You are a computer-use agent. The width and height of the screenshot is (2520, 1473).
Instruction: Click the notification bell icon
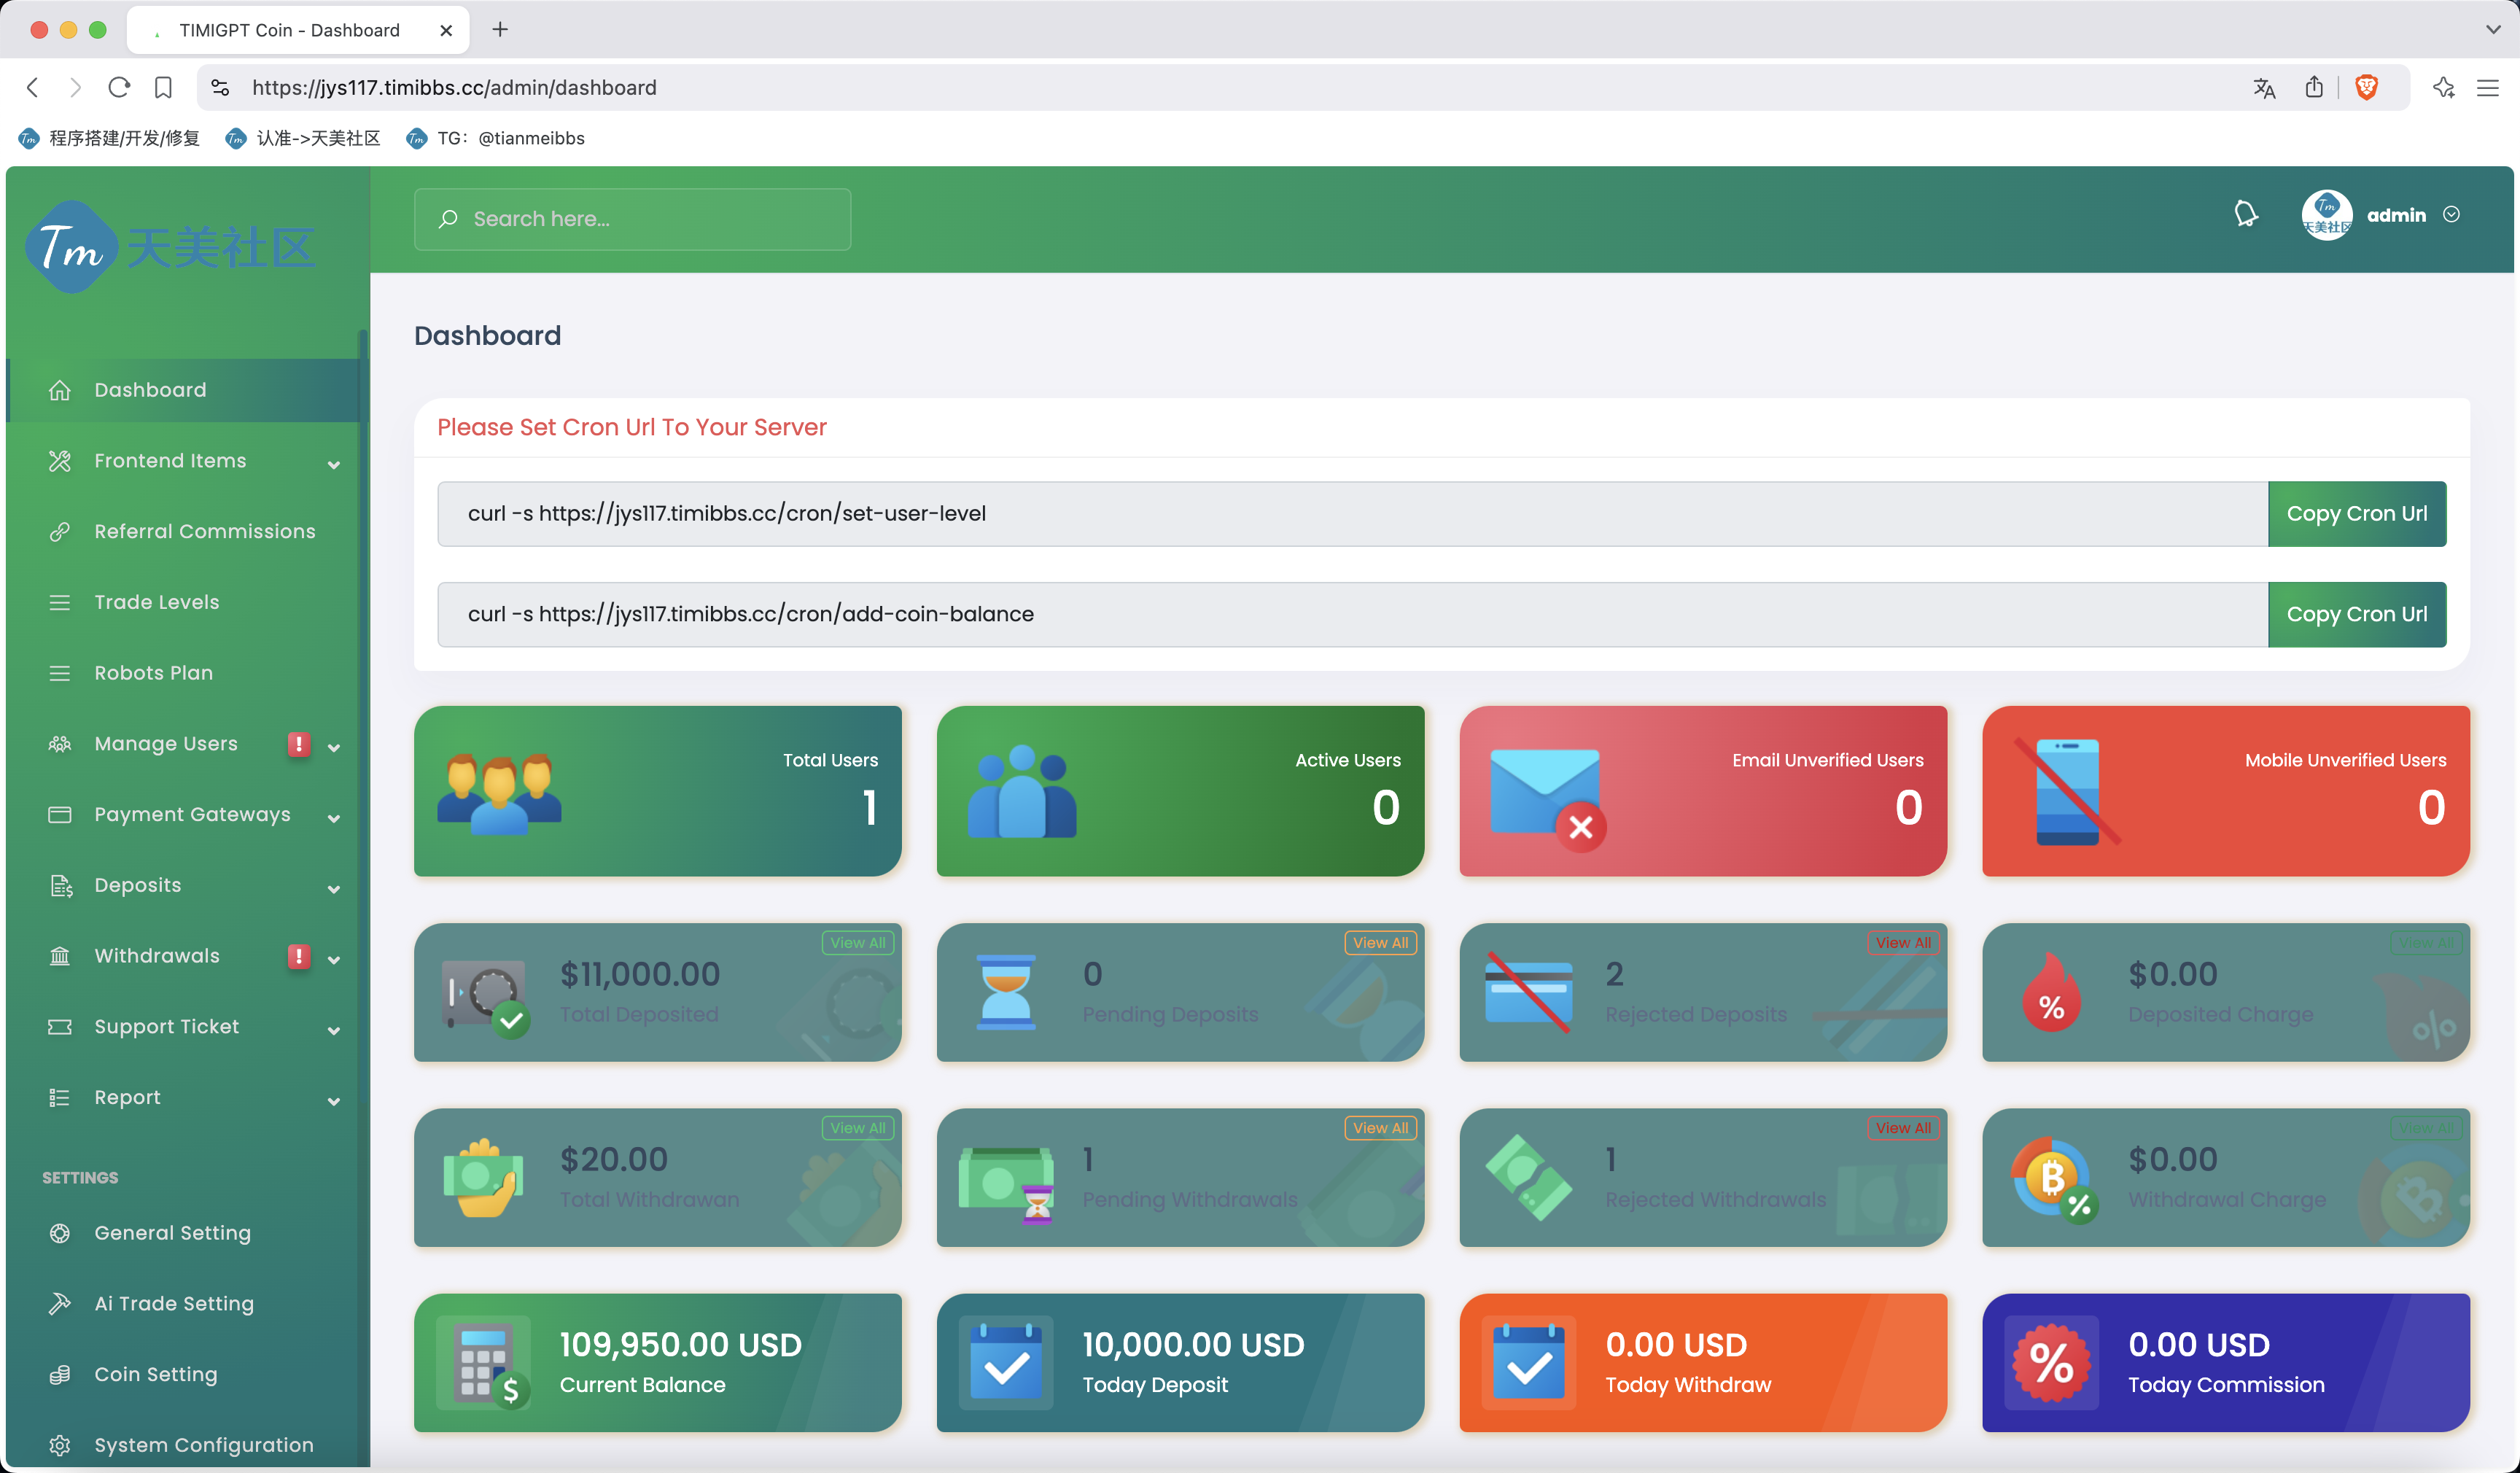[2246, 214]
